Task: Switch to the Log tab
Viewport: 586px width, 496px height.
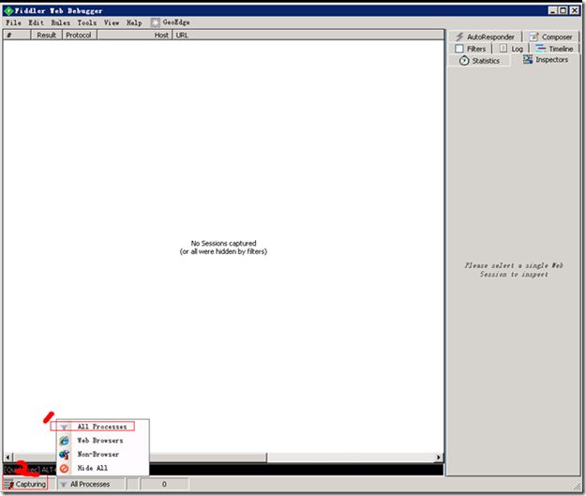Action: click(x=511, y=49)
